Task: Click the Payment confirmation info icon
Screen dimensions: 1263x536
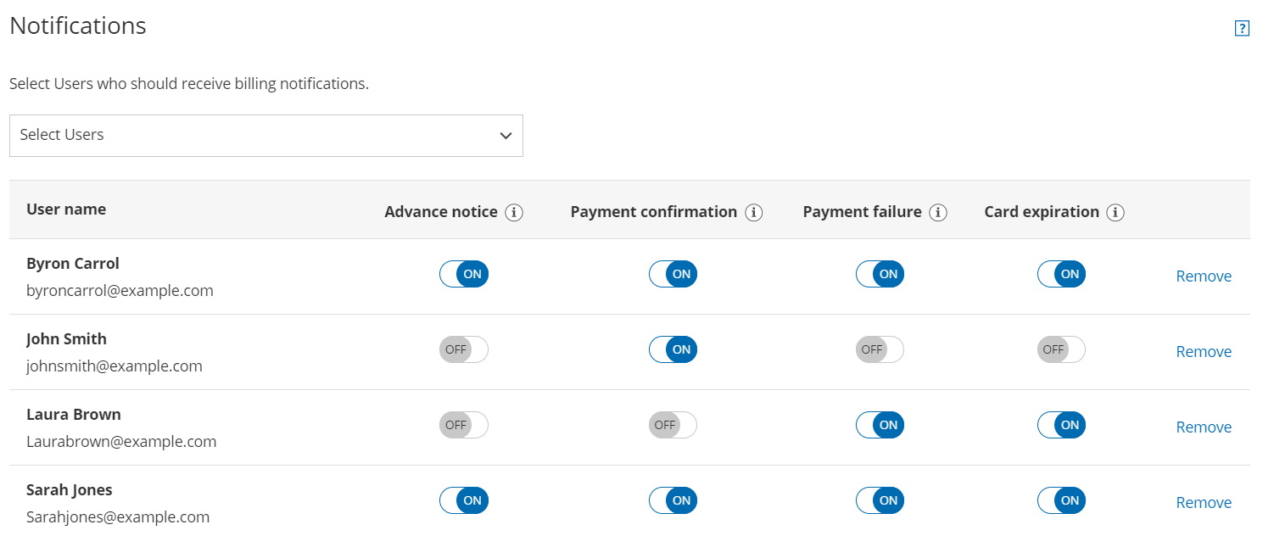Action: tap(753, 212)
